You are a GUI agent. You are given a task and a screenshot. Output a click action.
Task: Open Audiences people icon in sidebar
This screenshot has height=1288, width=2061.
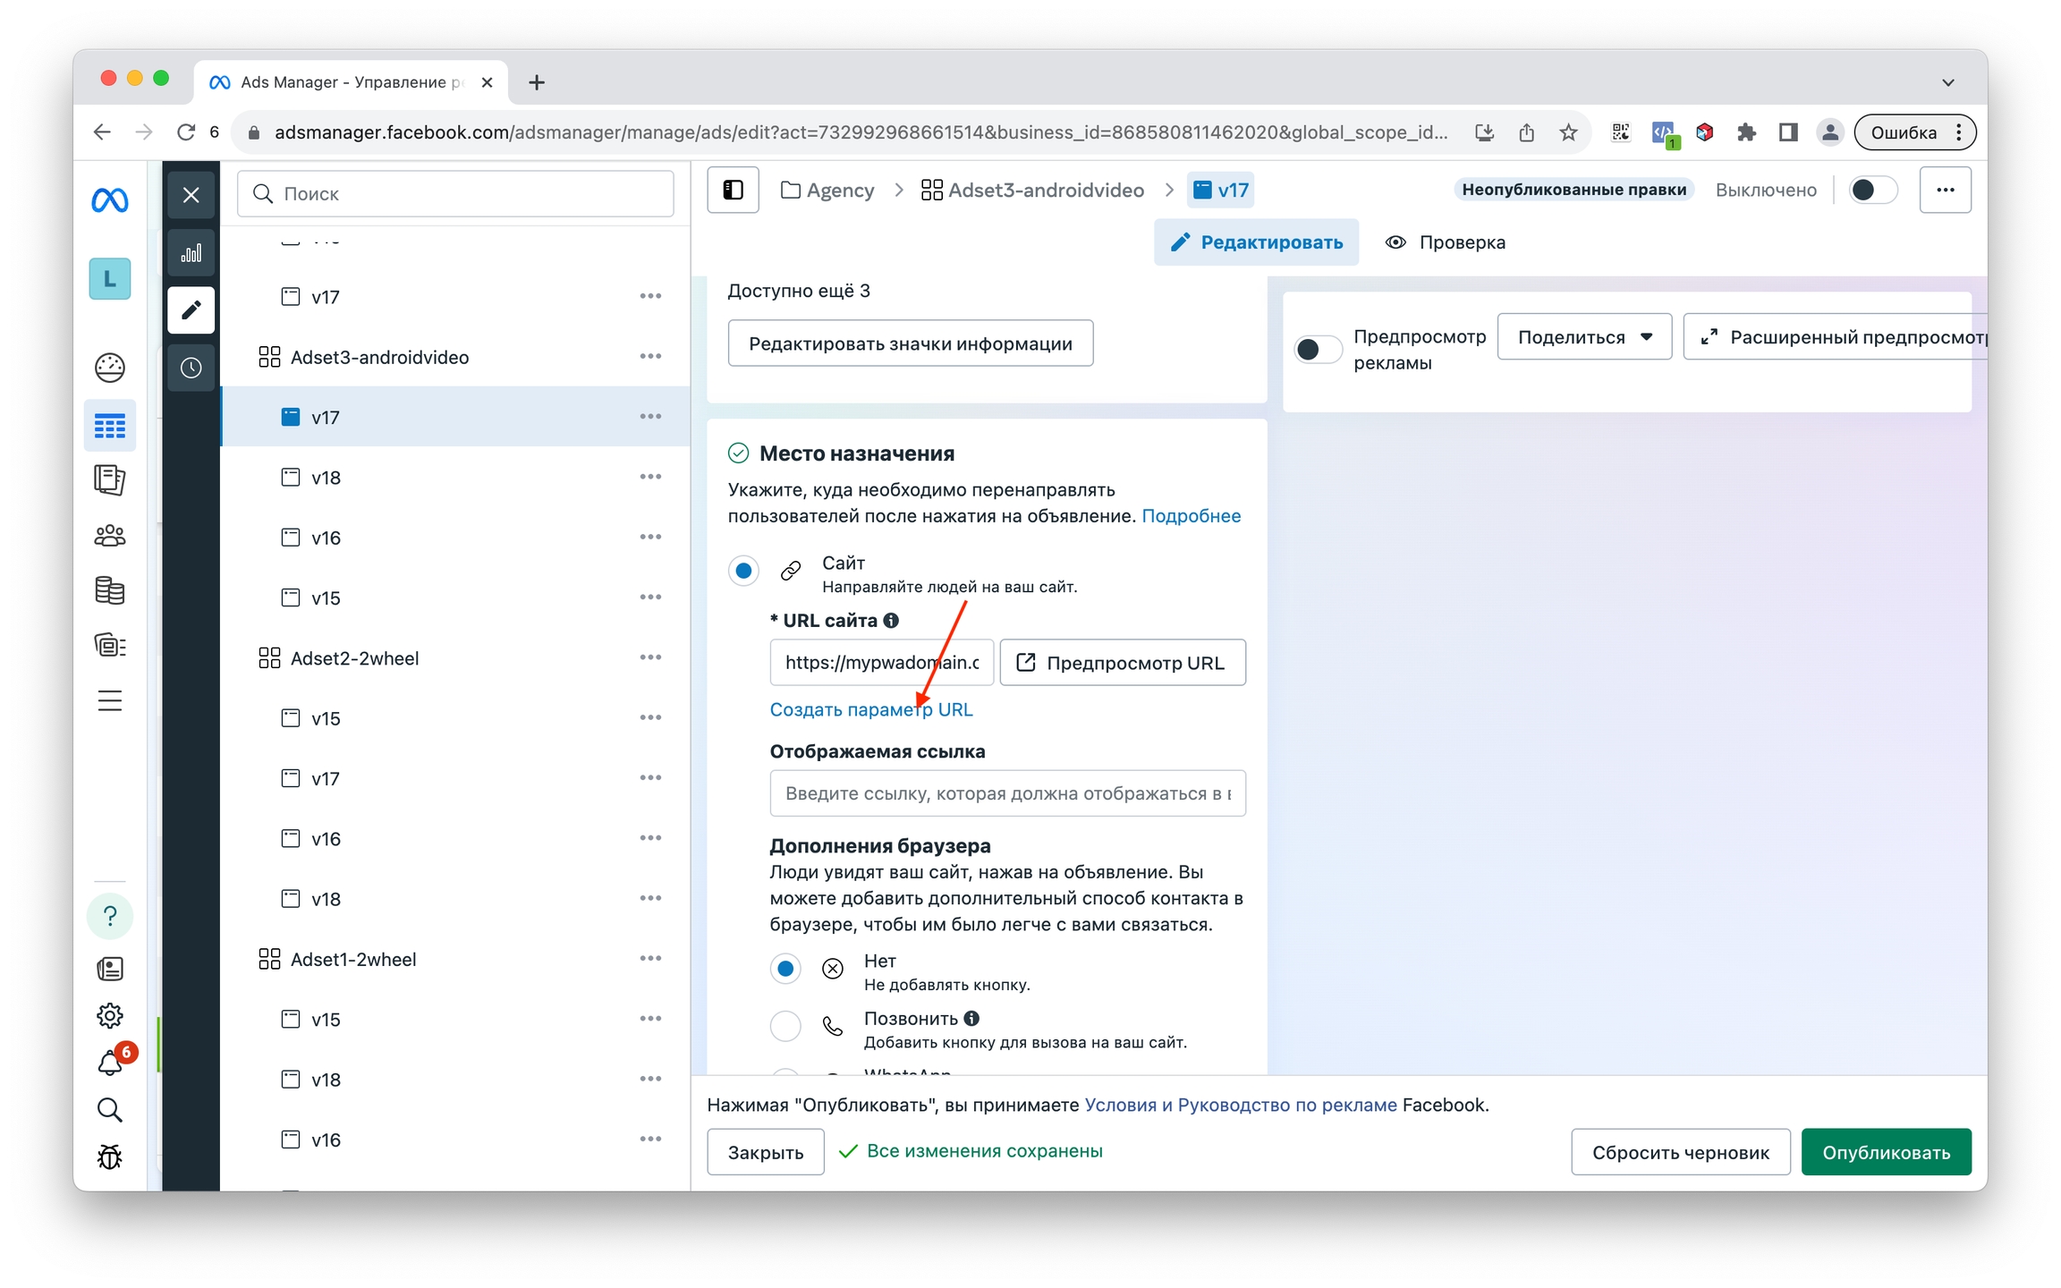[x=110, y=536]
